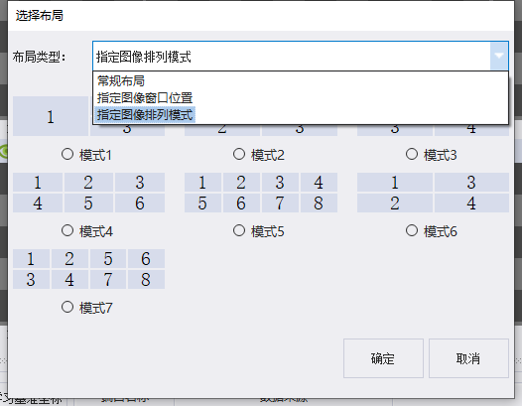Click cell 8 in the 模式5 preview
Screen dimensions: 522x406
point(319,203)
